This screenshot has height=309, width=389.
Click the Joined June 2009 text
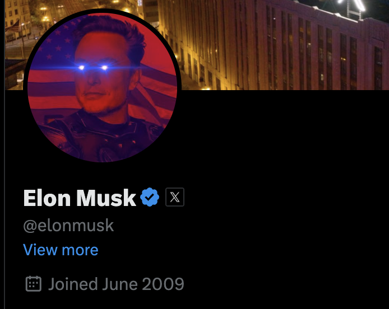click(x=116, y=284)
